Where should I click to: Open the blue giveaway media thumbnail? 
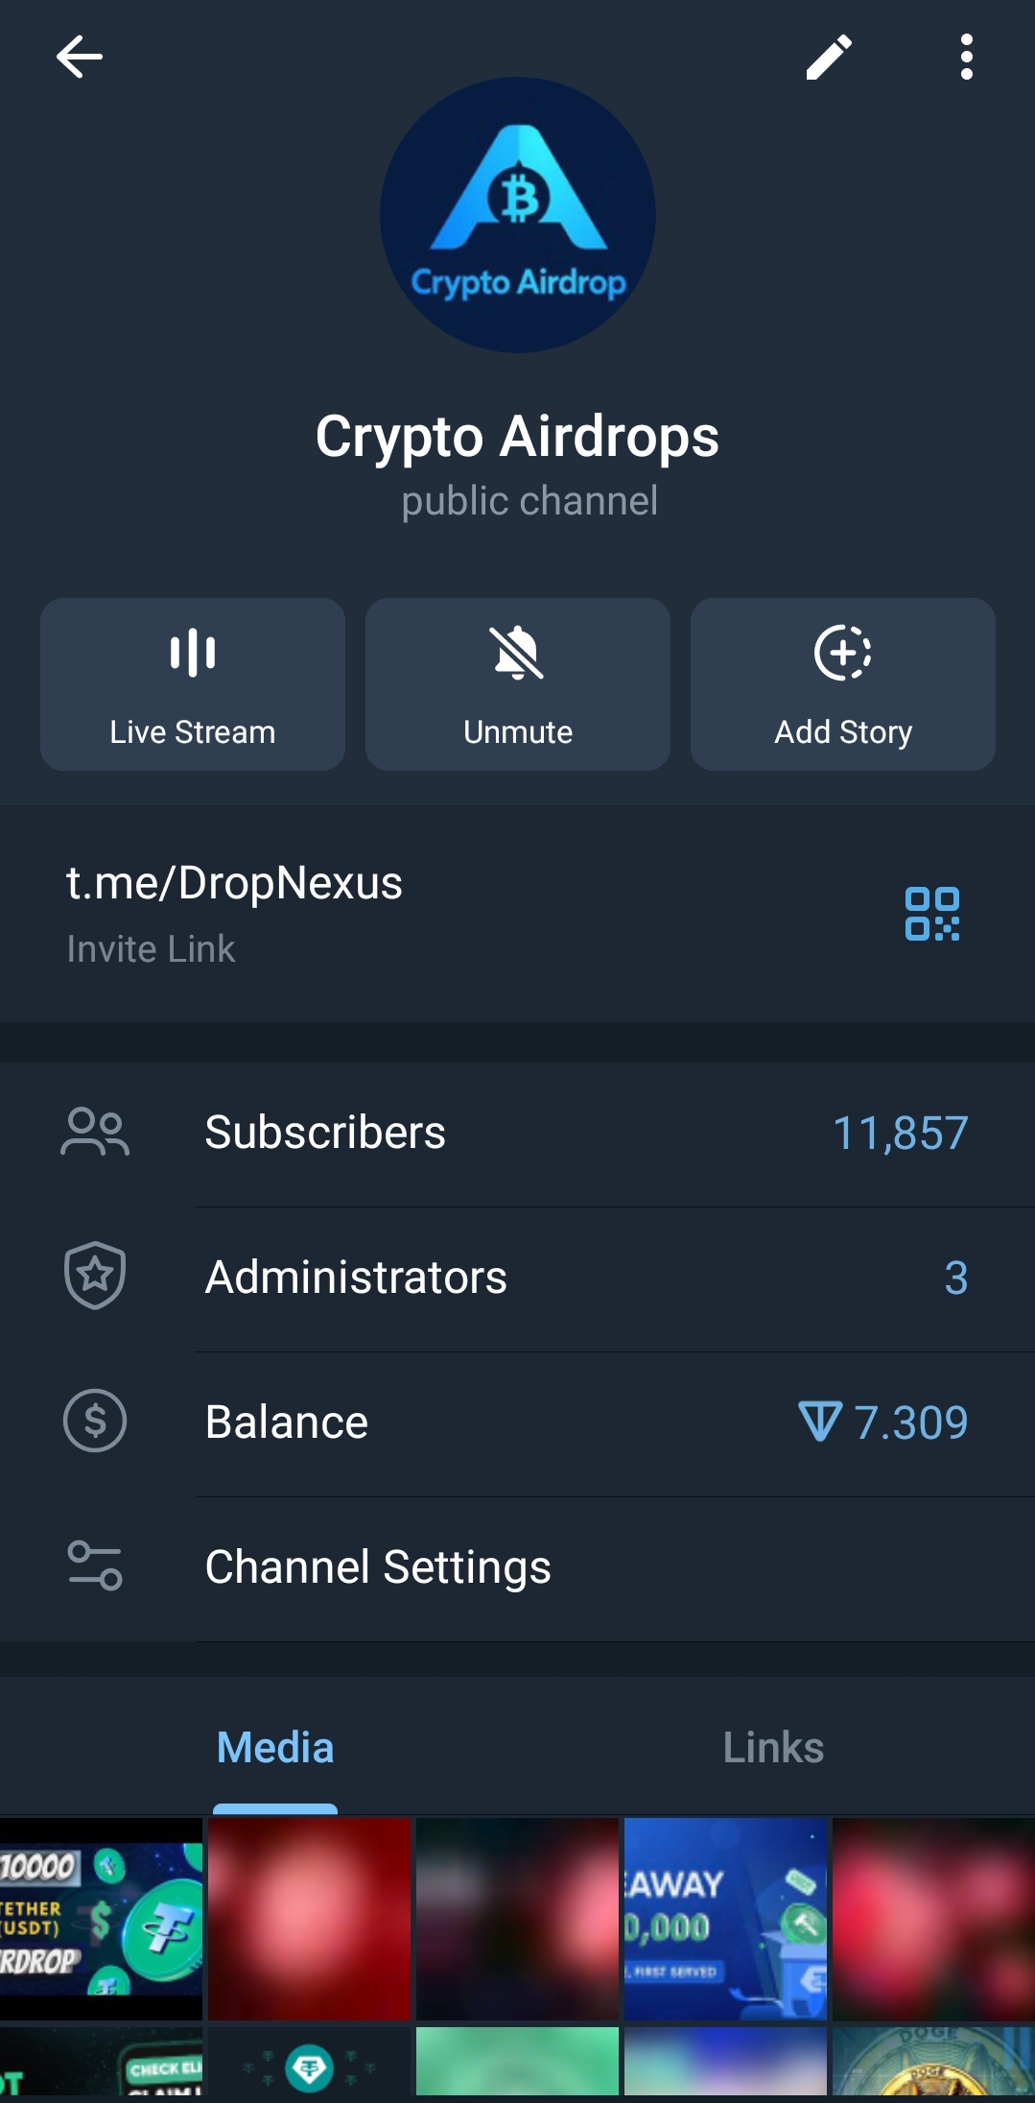pyautogui.click(x=725, y=1918)
